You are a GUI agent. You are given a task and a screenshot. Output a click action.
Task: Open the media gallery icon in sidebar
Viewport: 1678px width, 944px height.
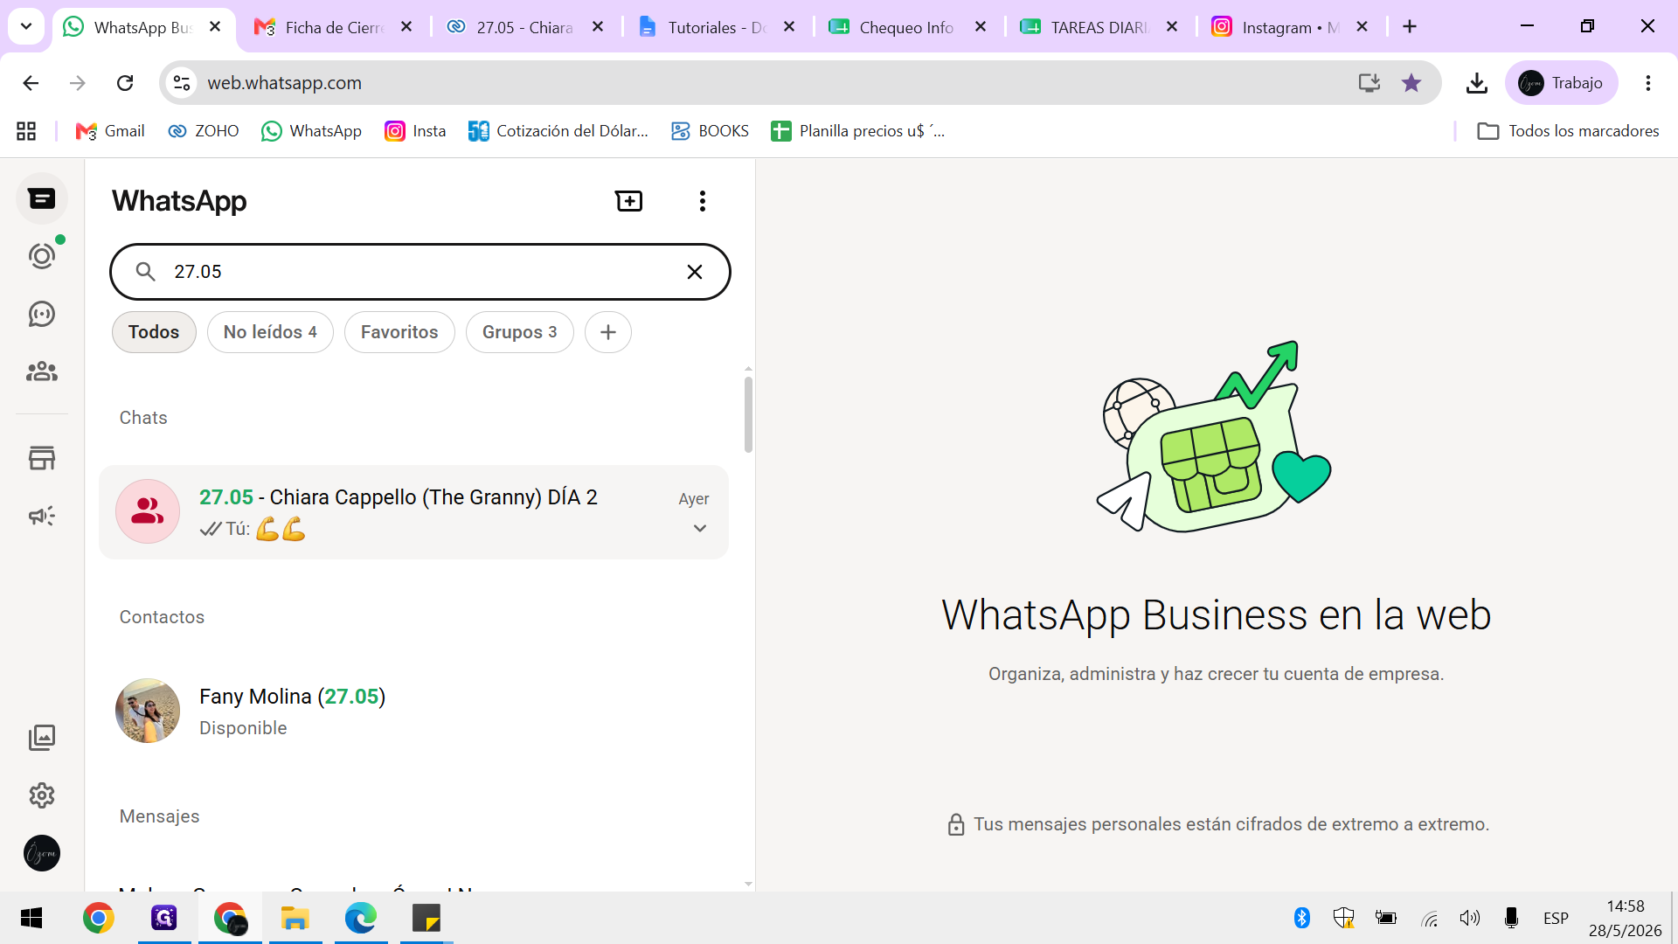[x=42, y=738]
